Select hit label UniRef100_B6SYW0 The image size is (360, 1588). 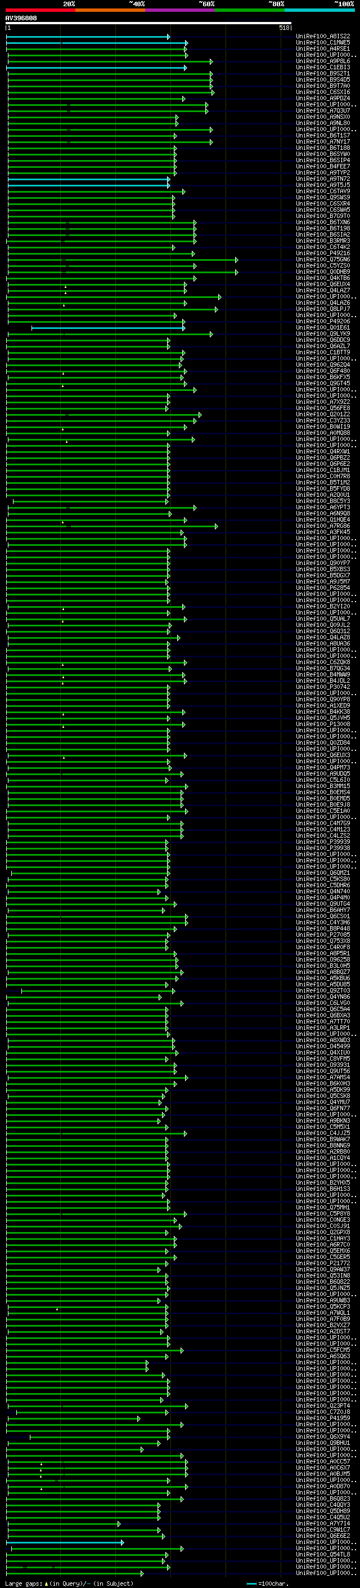click(x=323, y=155)
